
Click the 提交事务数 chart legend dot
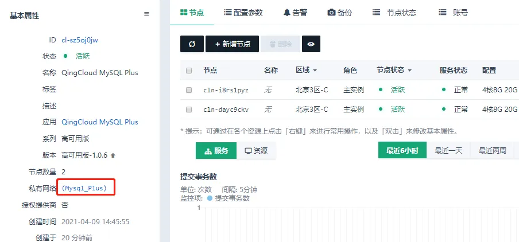210,198
